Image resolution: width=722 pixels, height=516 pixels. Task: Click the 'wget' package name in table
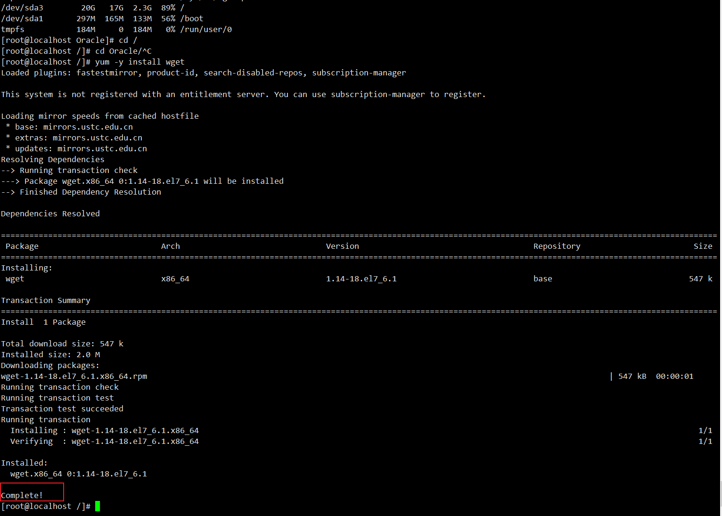pos(15,278)
